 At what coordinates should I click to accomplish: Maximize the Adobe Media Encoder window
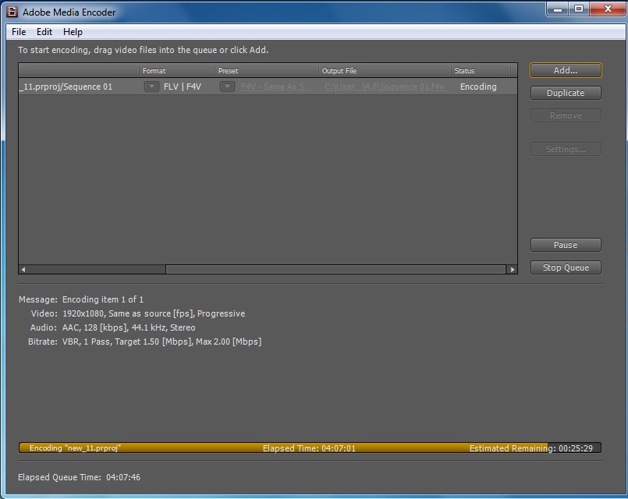point(578,9)
